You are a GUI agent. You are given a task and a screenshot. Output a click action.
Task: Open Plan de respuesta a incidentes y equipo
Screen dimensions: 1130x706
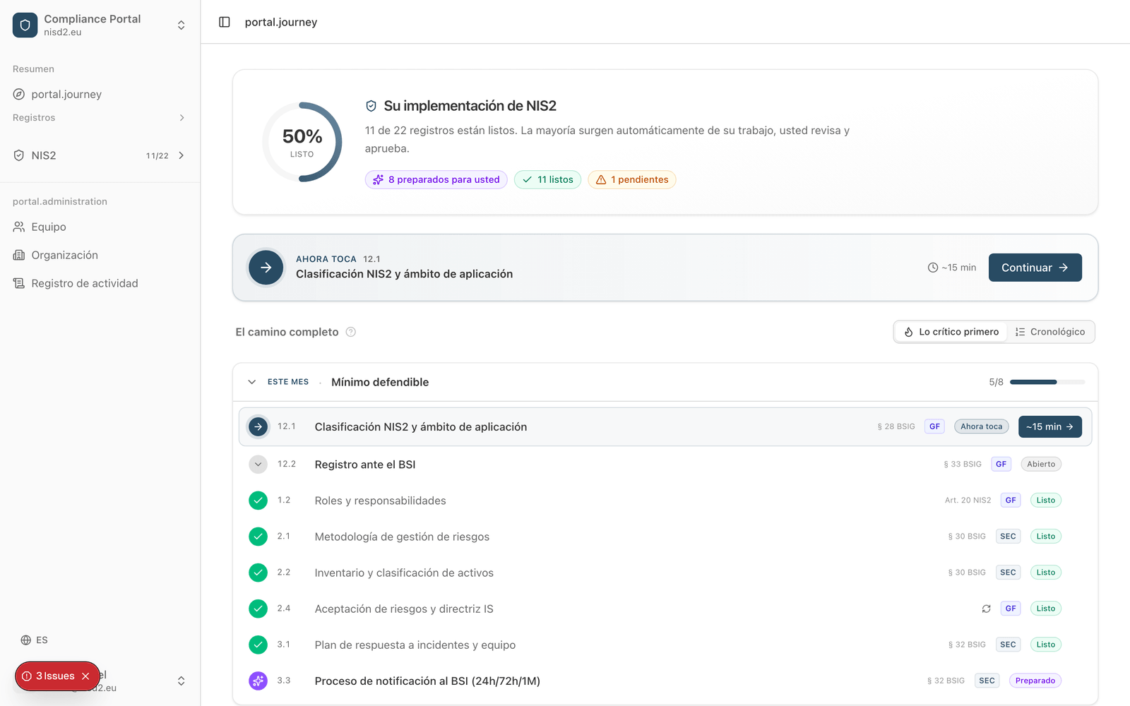click(665, 645)
